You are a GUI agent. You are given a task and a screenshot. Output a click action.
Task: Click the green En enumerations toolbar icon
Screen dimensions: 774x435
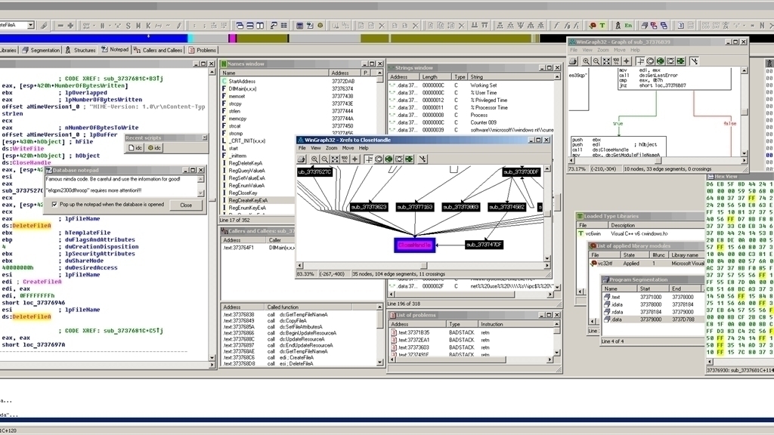coord(628,26)
